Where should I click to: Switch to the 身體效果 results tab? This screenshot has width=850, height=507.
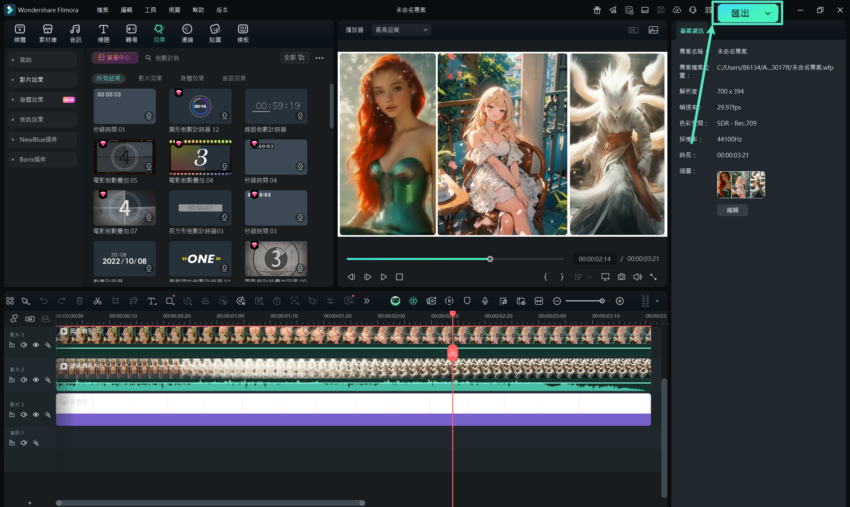(x=192, y=78)
